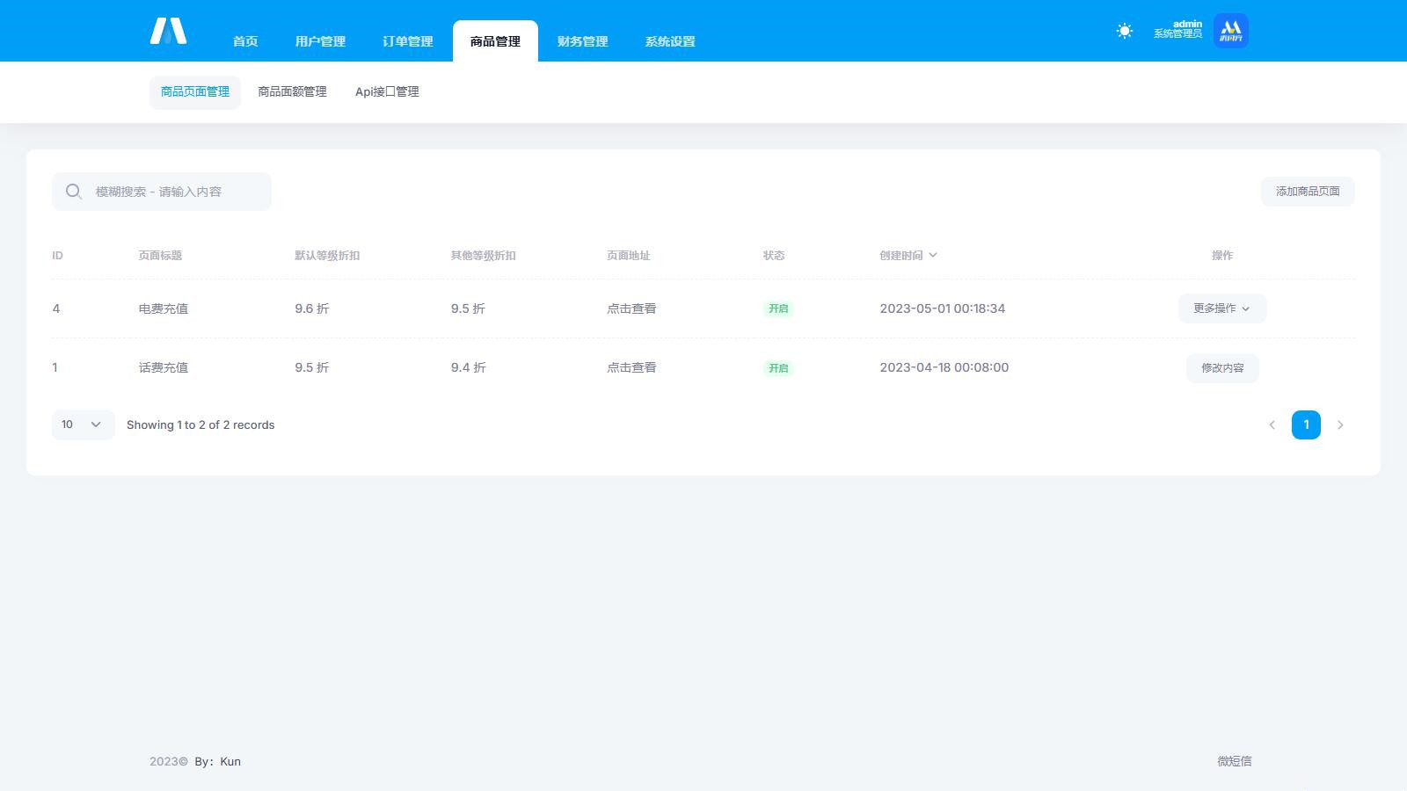Click the magnifier search icon
1407x791 pixels.
74,192
